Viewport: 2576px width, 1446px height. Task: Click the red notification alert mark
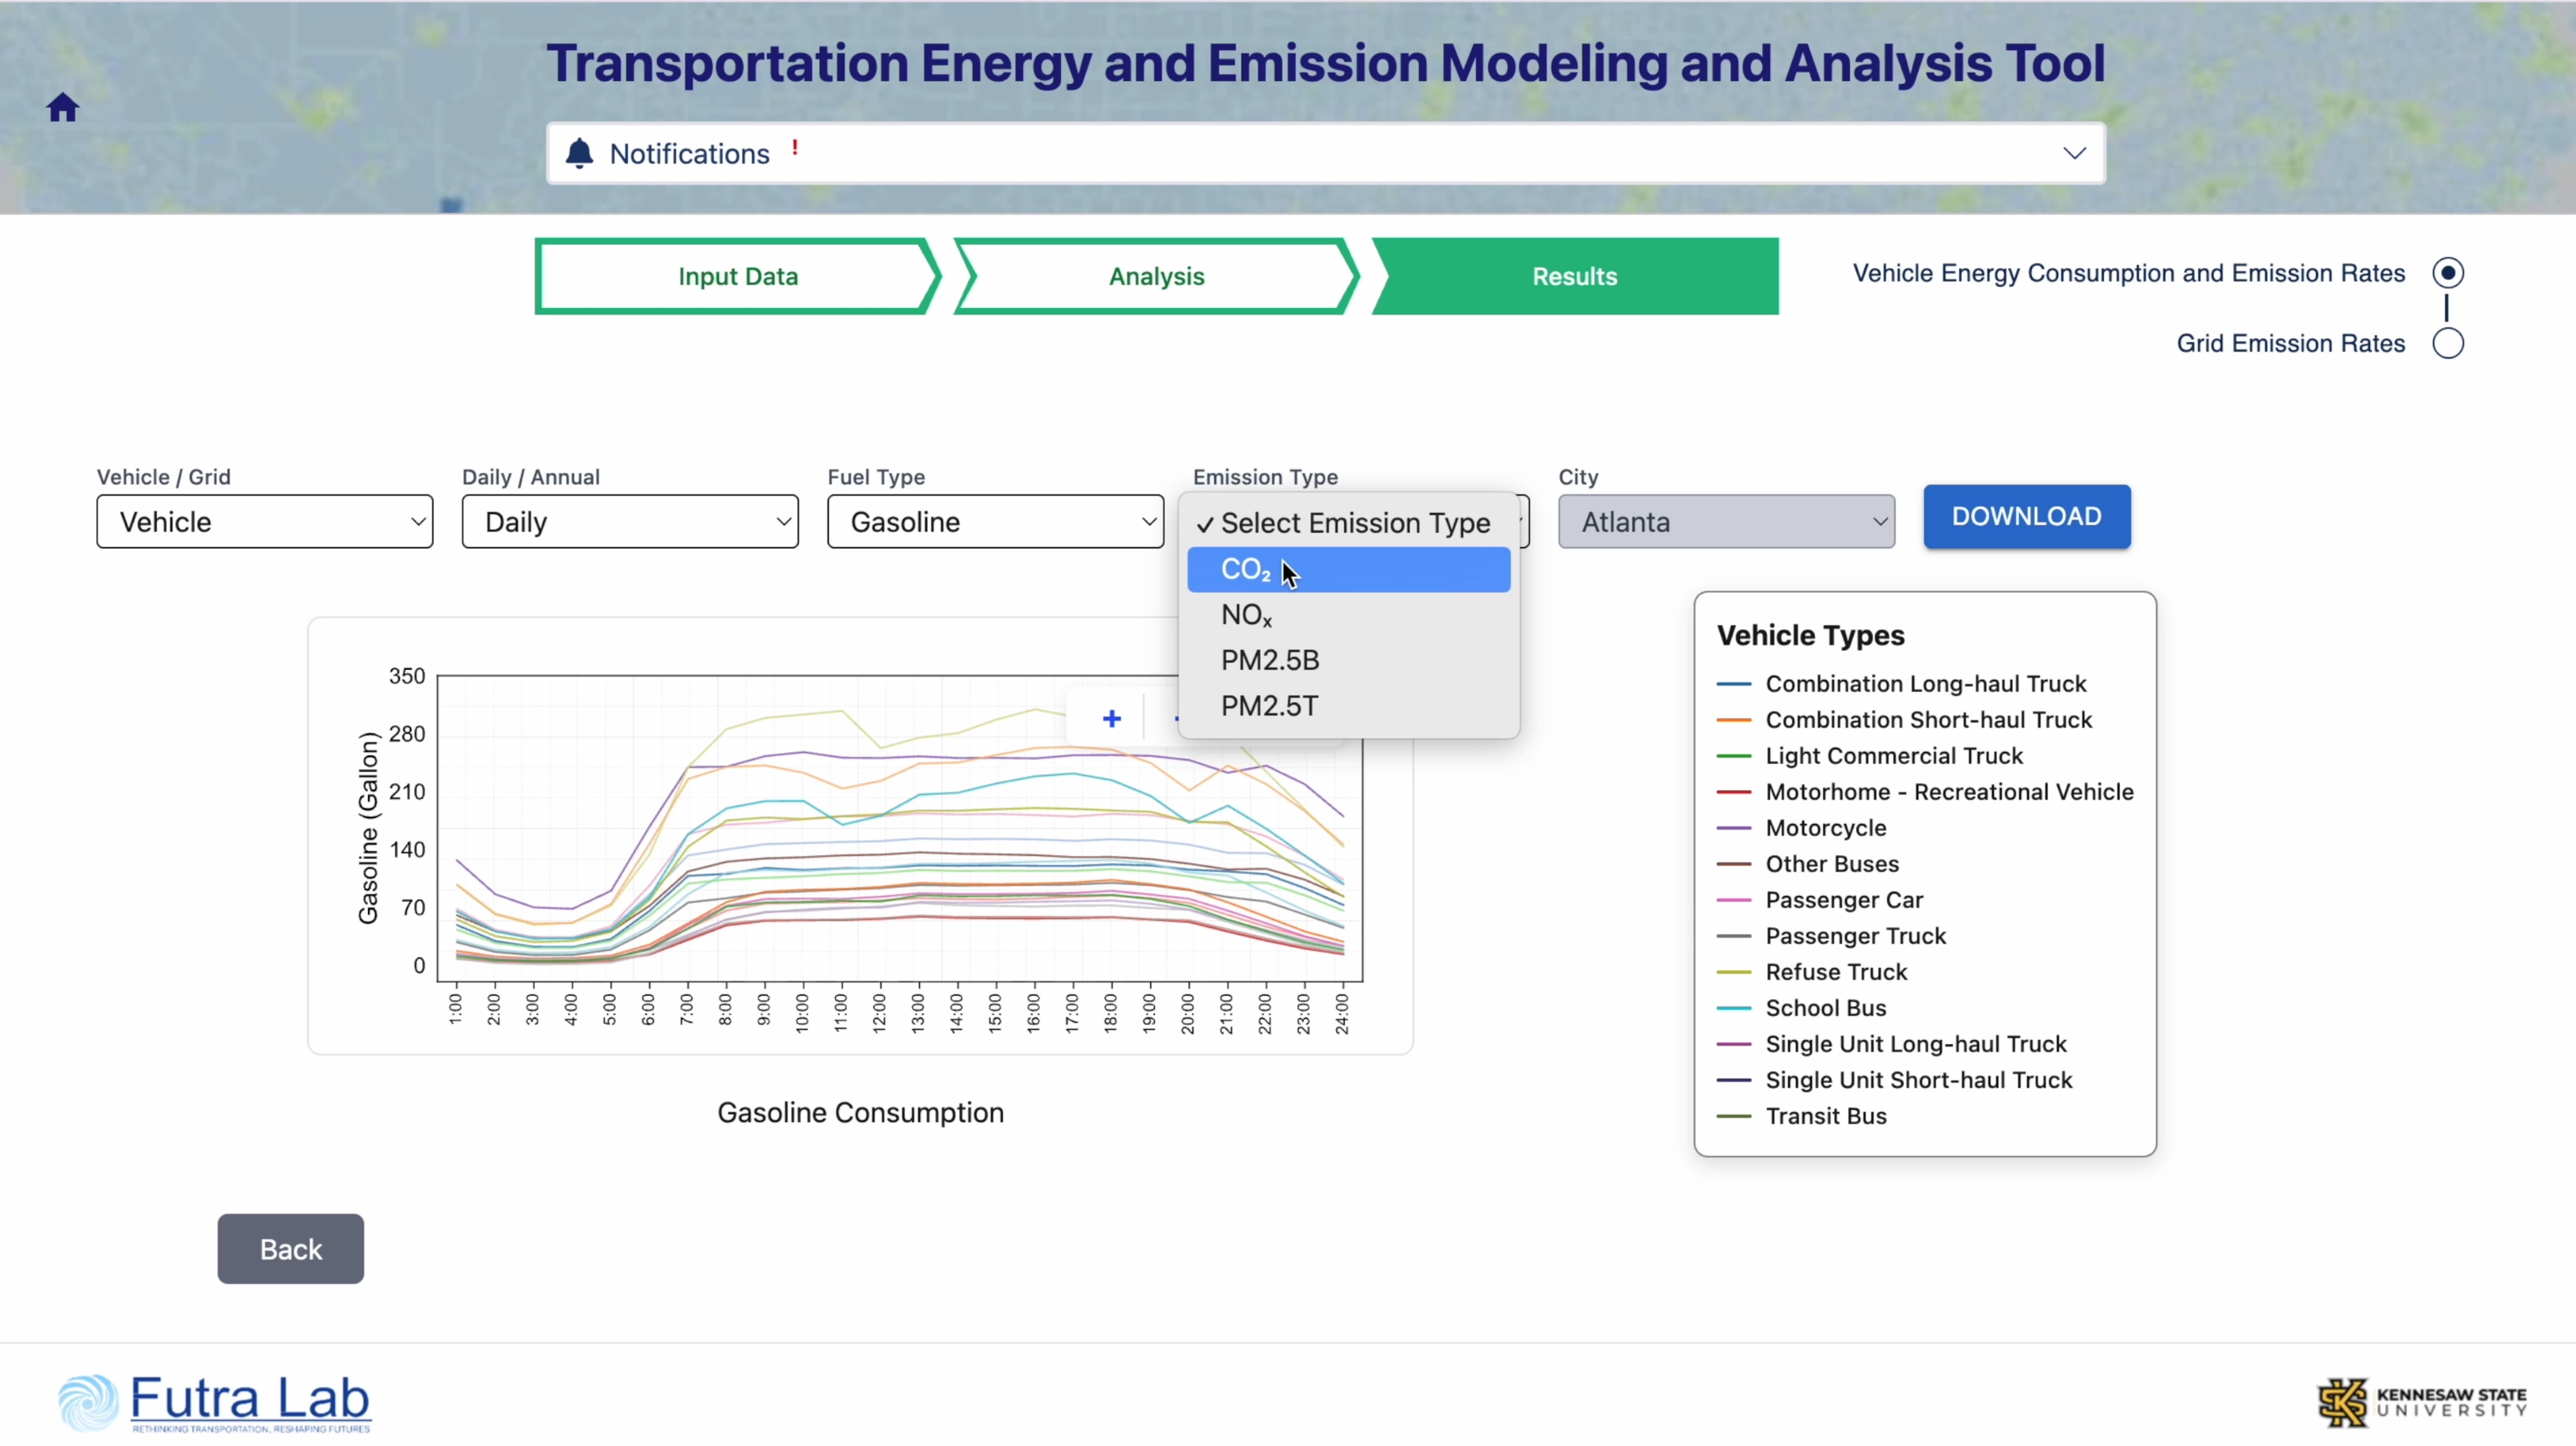pyautogui.click(x=795, y=148)
